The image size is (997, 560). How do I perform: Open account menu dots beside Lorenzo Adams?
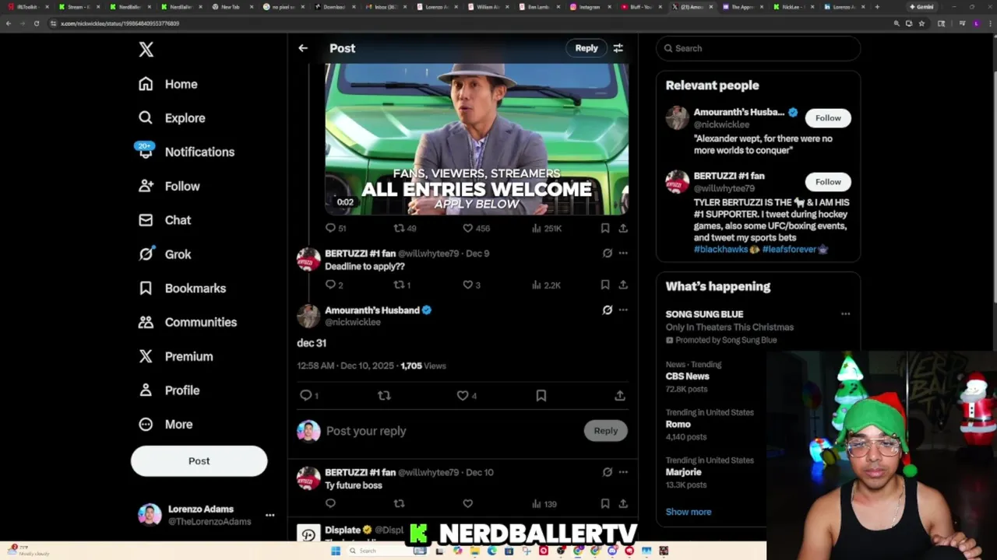pos(270,515)
